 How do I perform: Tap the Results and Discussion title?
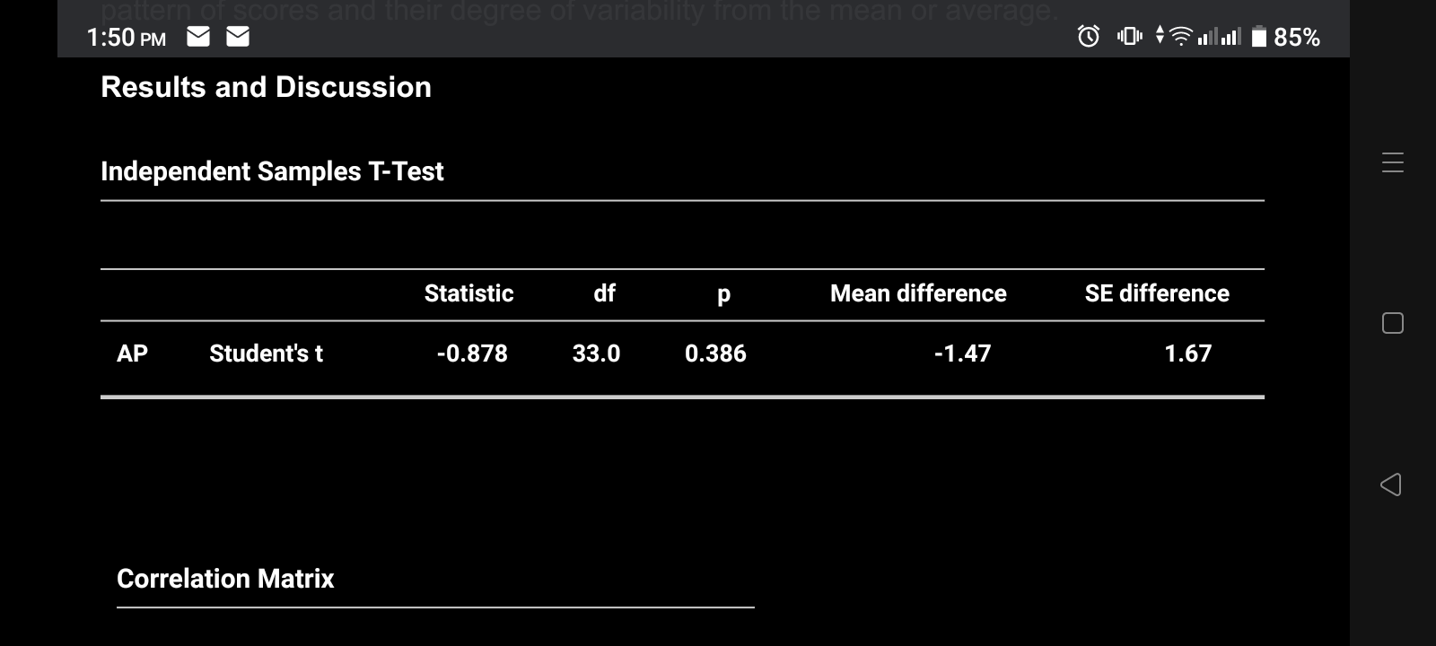coord(267,87)
